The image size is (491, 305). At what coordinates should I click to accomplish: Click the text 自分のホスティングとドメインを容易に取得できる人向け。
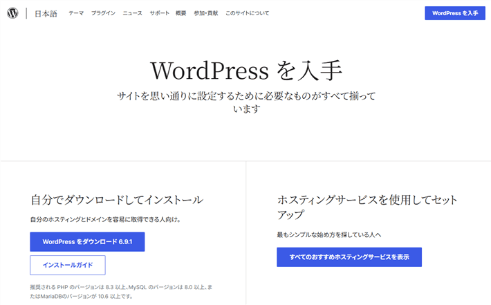106,219
